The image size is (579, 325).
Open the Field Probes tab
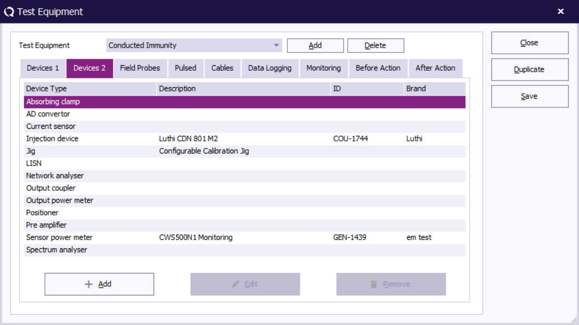[x=140, y=69]
